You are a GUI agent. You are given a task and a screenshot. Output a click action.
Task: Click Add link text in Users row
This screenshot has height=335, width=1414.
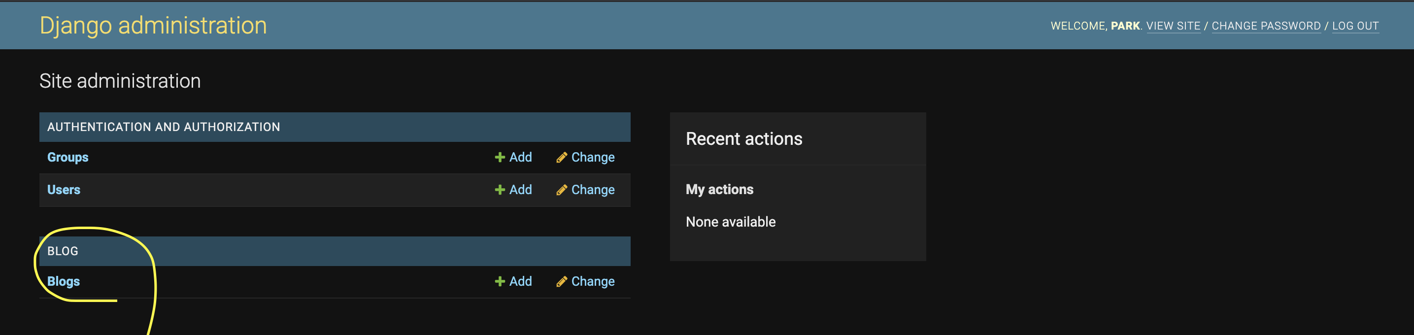pos(520,190)
